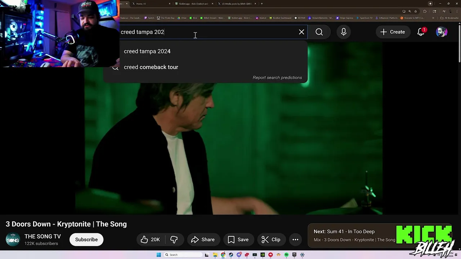Open Twitch bookmark
The height and width of the screenshot is (259, 461).
tap(149, 18)
